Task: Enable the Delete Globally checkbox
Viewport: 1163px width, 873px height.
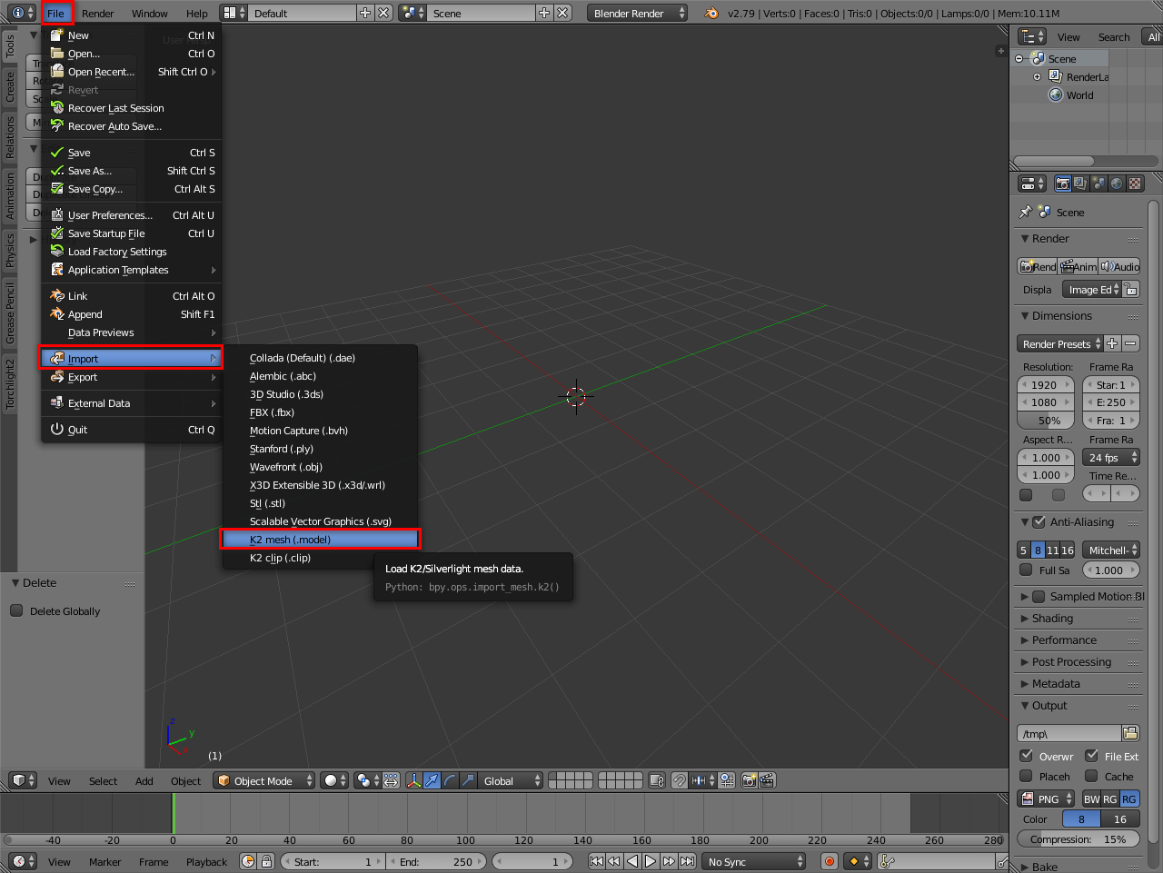Action: pyautogui.click(x=16, y=610)
